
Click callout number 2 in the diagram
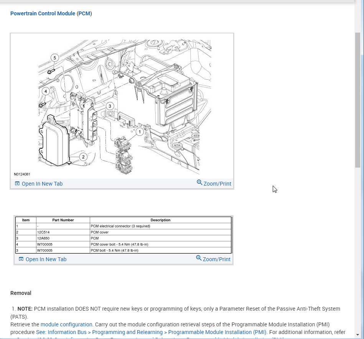pyautogui.click(x=83, y=157)
